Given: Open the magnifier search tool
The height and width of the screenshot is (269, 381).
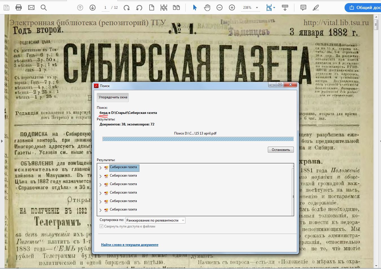Looking at the screenshot, I should (44, 8).
